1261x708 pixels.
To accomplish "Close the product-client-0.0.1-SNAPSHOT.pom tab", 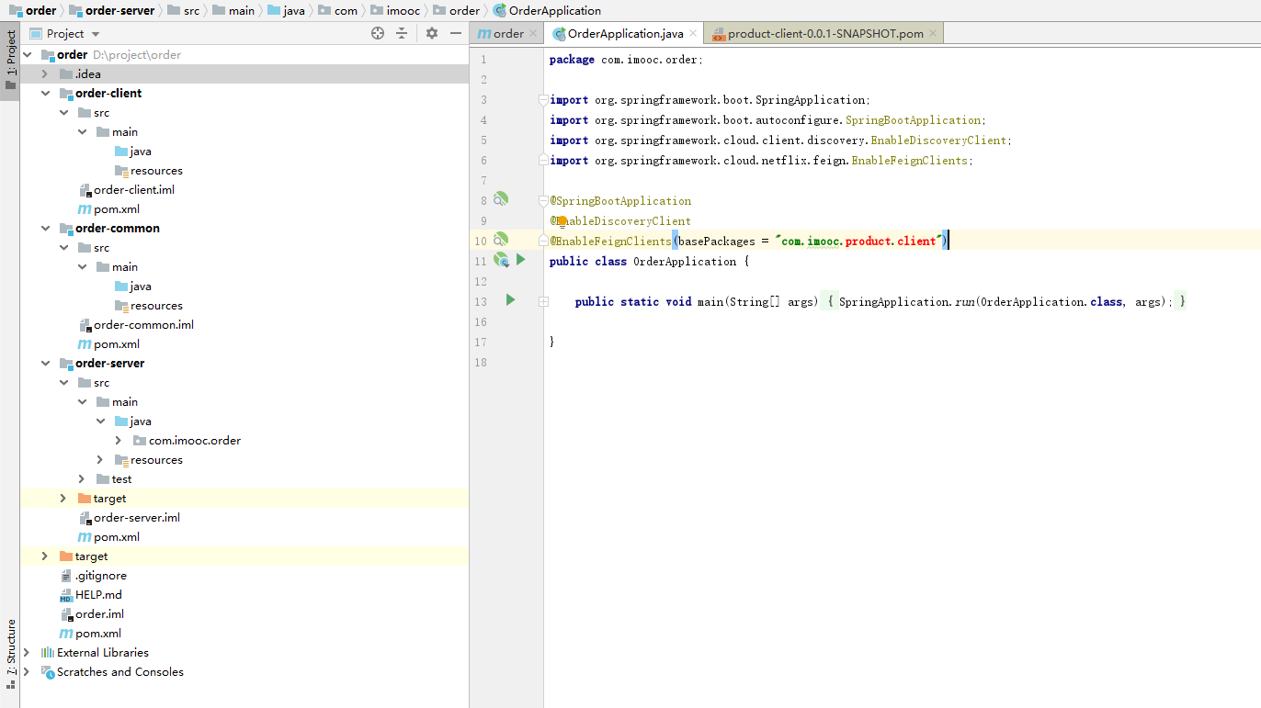I will (x=933, y=34).
